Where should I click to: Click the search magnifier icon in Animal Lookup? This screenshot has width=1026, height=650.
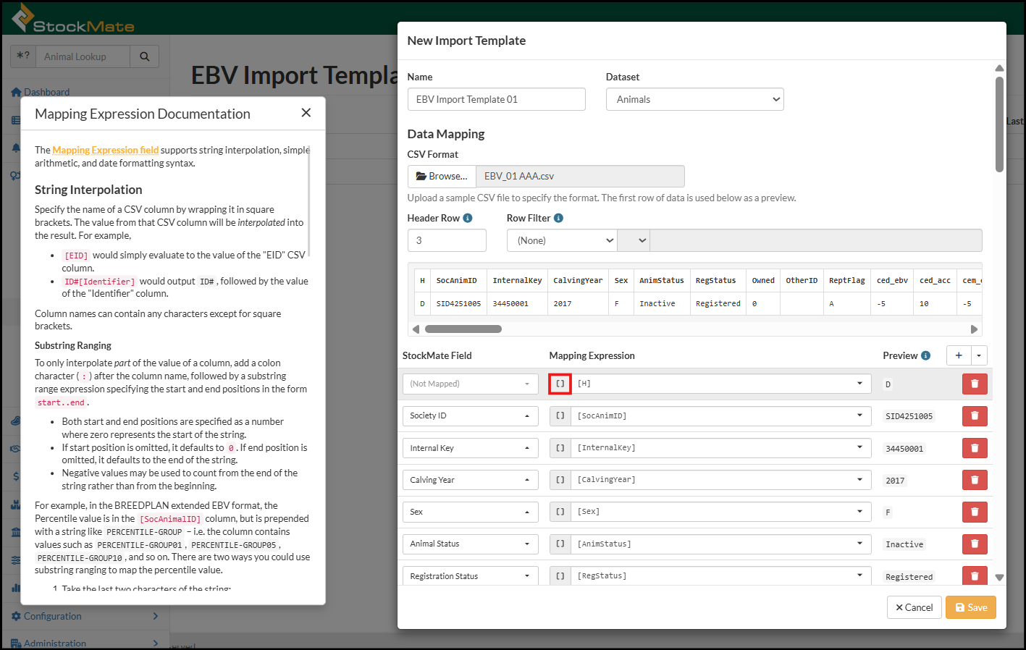coord(144,56)
